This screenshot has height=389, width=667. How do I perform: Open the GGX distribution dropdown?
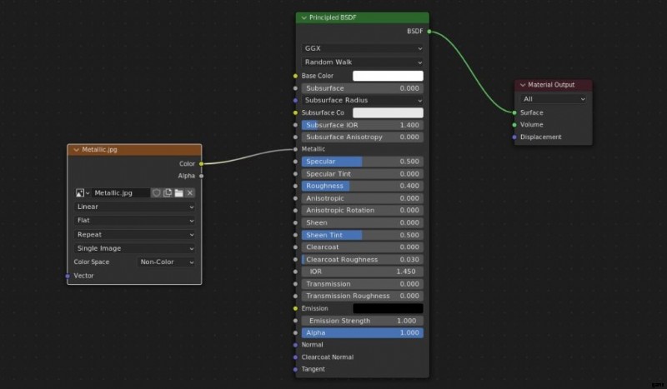point(363,48)
